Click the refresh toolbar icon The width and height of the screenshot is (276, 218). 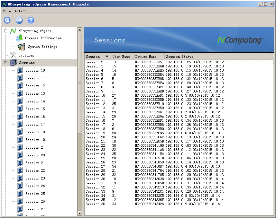pos(7,20)
